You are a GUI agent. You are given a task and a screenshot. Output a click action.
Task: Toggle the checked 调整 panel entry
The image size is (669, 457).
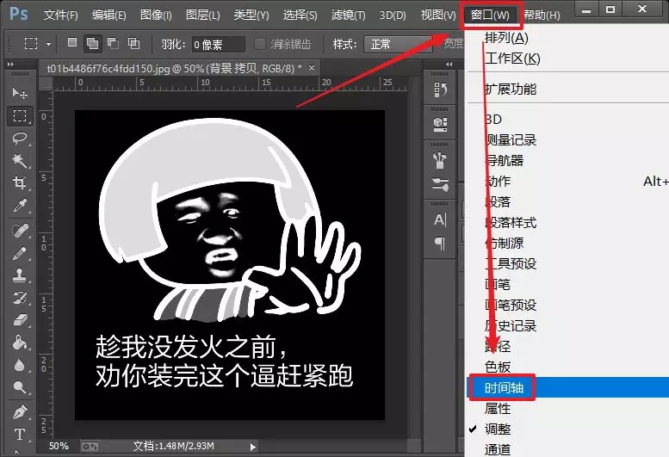click(x=498, y=429)
